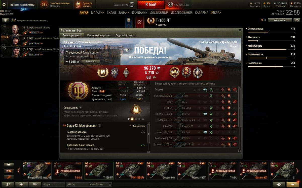
Task: Click the Mastery badge M medal
Action: point(103,72)
